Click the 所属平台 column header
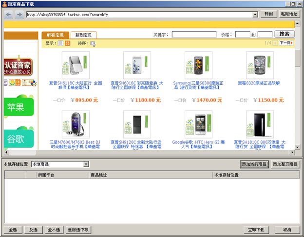Image resolution: width=304 pixels, height=237 pixels. (x=63, y=175)
